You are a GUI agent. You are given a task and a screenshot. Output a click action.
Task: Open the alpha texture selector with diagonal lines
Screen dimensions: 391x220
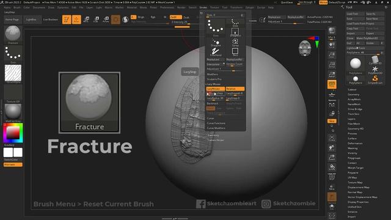[x=13, y=73]
